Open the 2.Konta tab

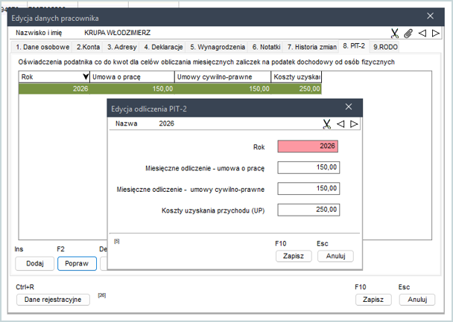tap(88, 47)
